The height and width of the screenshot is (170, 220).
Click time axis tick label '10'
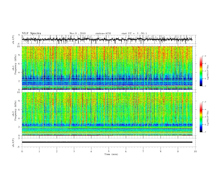pos(195,151)
